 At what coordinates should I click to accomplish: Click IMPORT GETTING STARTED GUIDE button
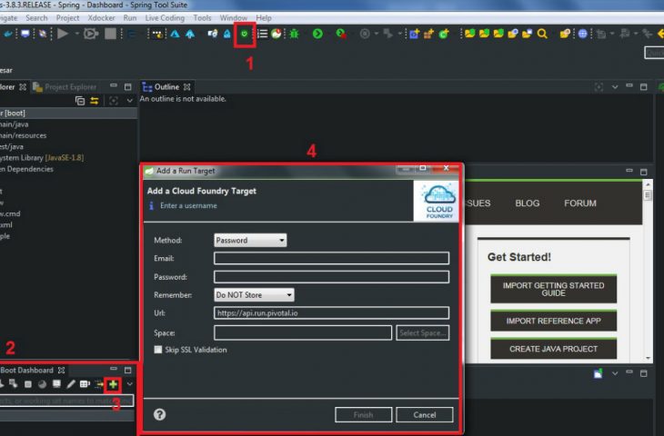[553, 289]
